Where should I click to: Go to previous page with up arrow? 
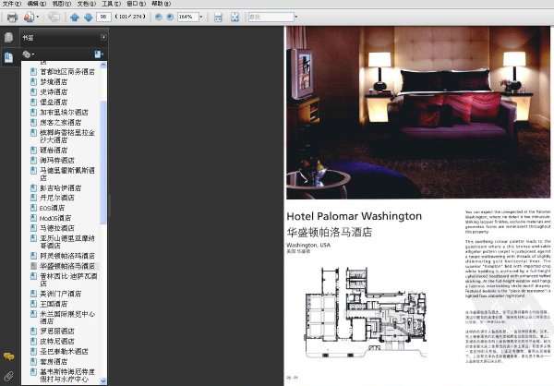(75, 17)
